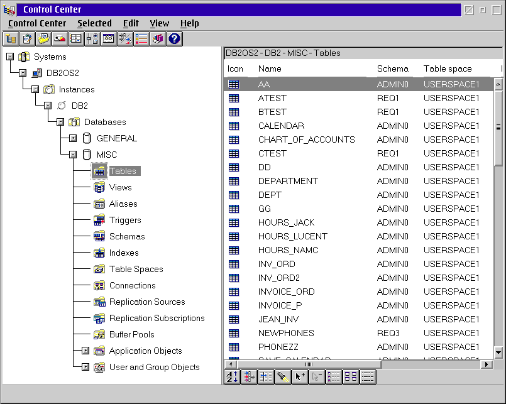Open the Alert Center gauge toolbar icon
This screenshot has height=404, width=506.
60,39
